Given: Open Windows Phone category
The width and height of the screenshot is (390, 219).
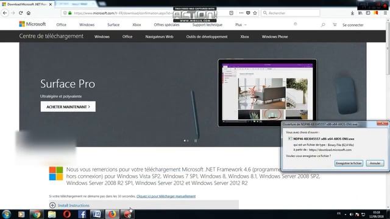Looking at the screenshot, I should click(275, 36).
